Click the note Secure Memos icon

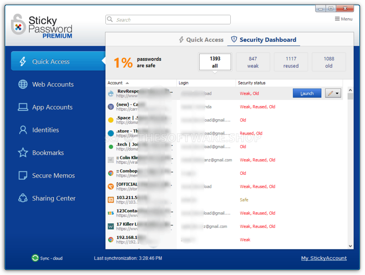[23, 175]
